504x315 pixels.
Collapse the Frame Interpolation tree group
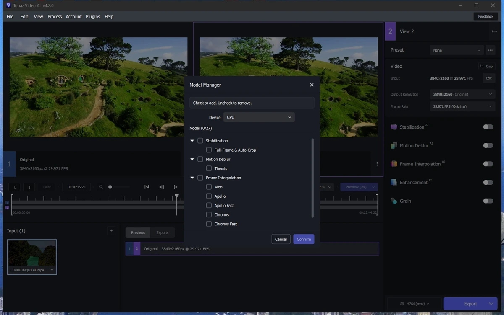point(192,178)
